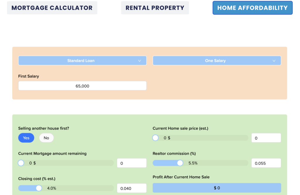Click the chevron on the One Salary selector
Screen dimensions: 300x195
[274, 60]
